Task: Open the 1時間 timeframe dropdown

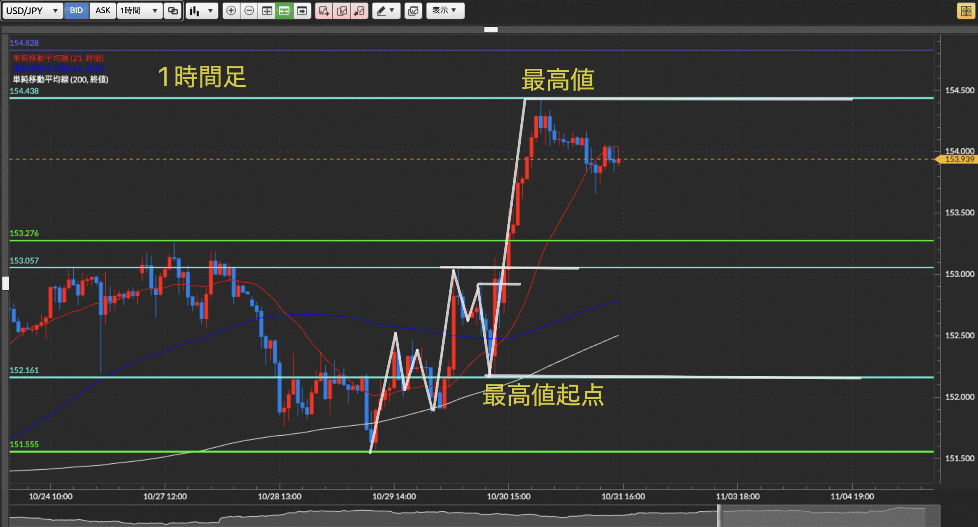Action: point(139,11)
